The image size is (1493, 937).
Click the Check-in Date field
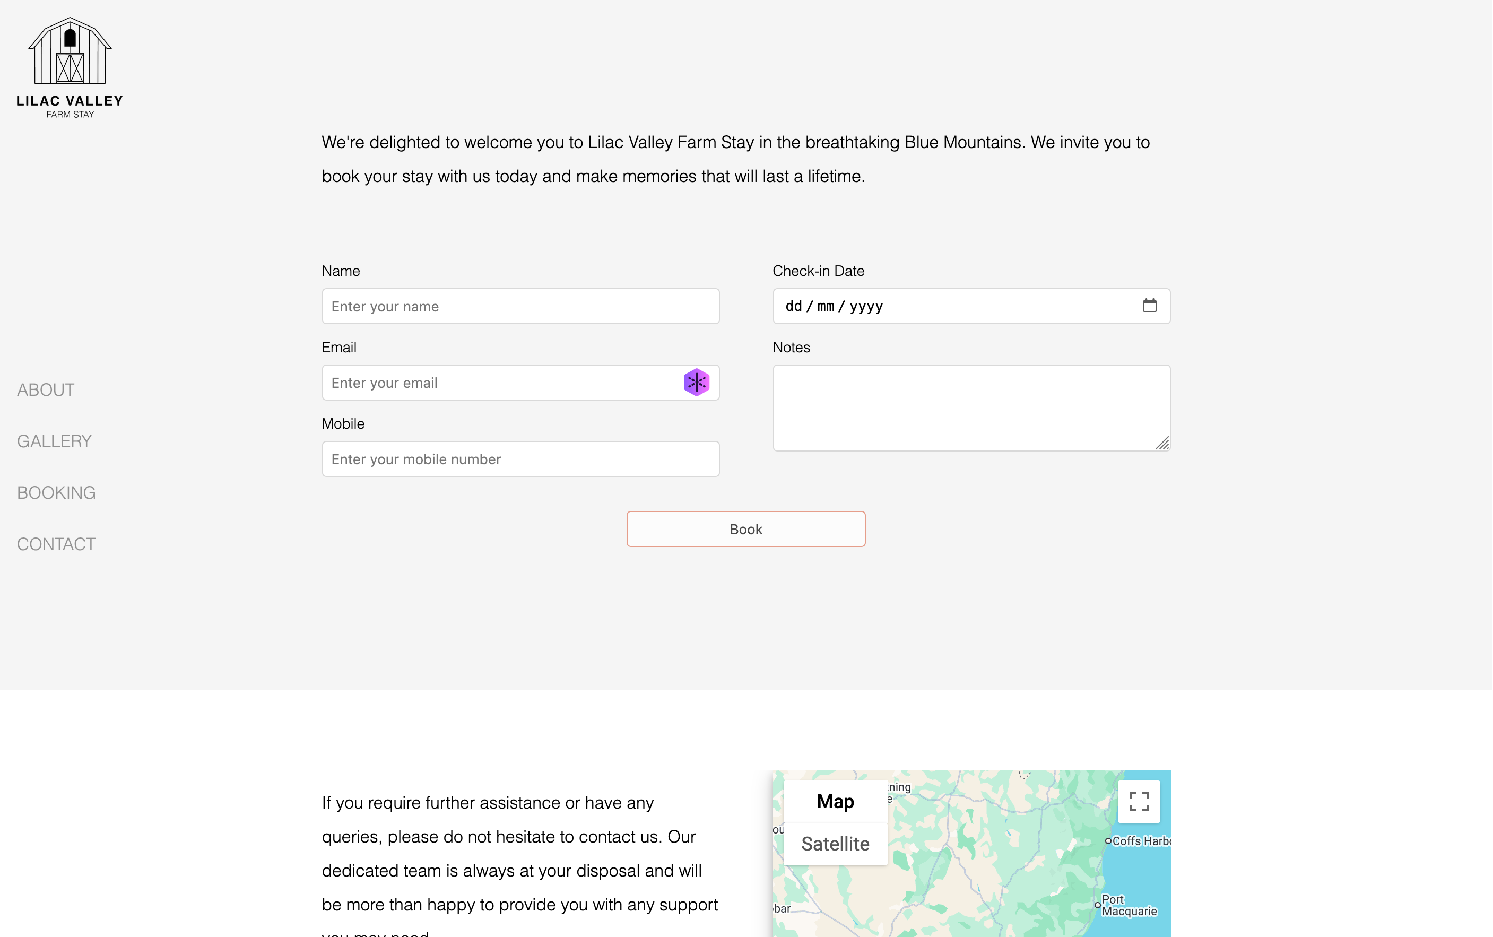pos(971,306)
